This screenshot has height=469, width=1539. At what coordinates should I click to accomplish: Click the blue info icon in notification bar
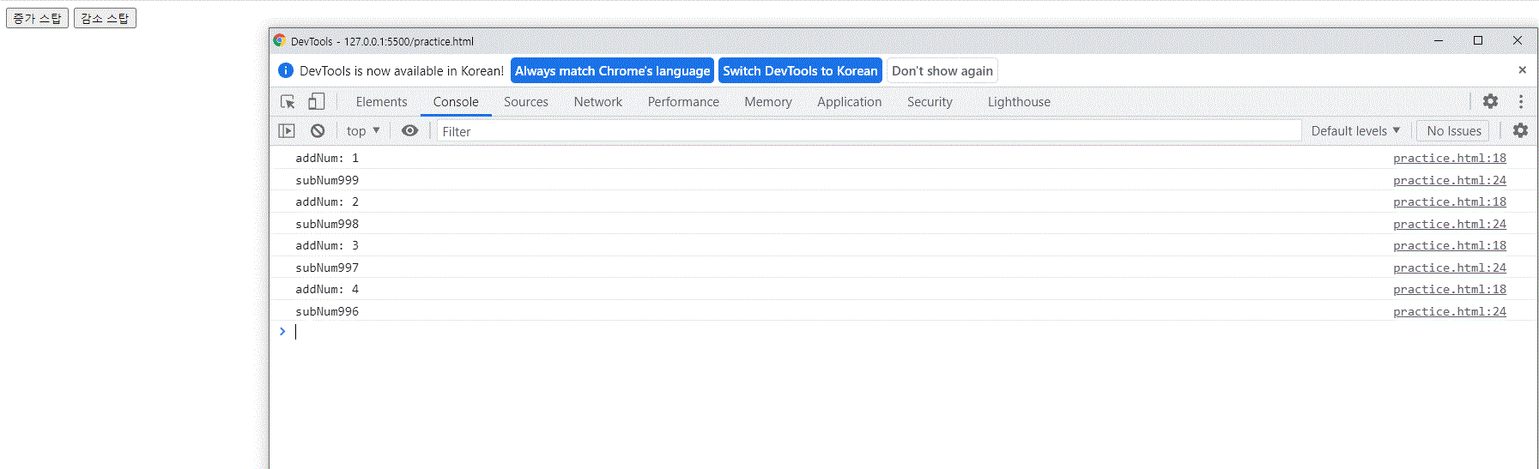coord(286,70)
